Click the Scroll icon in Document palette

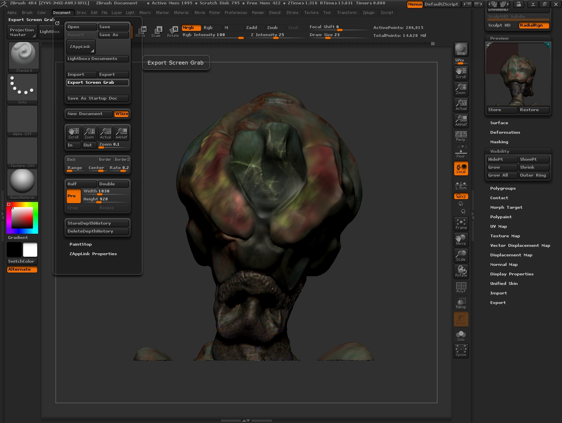pos(73,133)
